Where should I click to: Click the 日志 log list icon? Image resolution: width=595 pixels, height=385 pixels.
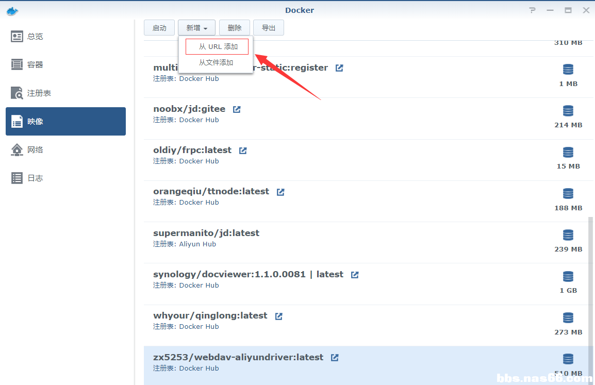coord(16,178)
